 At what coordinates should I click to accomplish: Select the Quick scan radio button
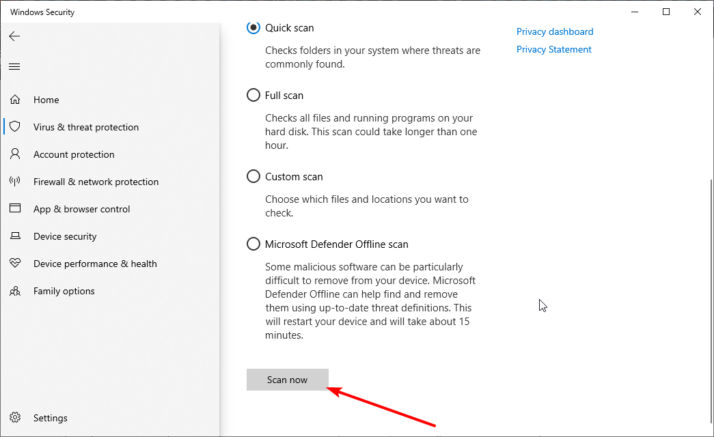tap(253, 28)
